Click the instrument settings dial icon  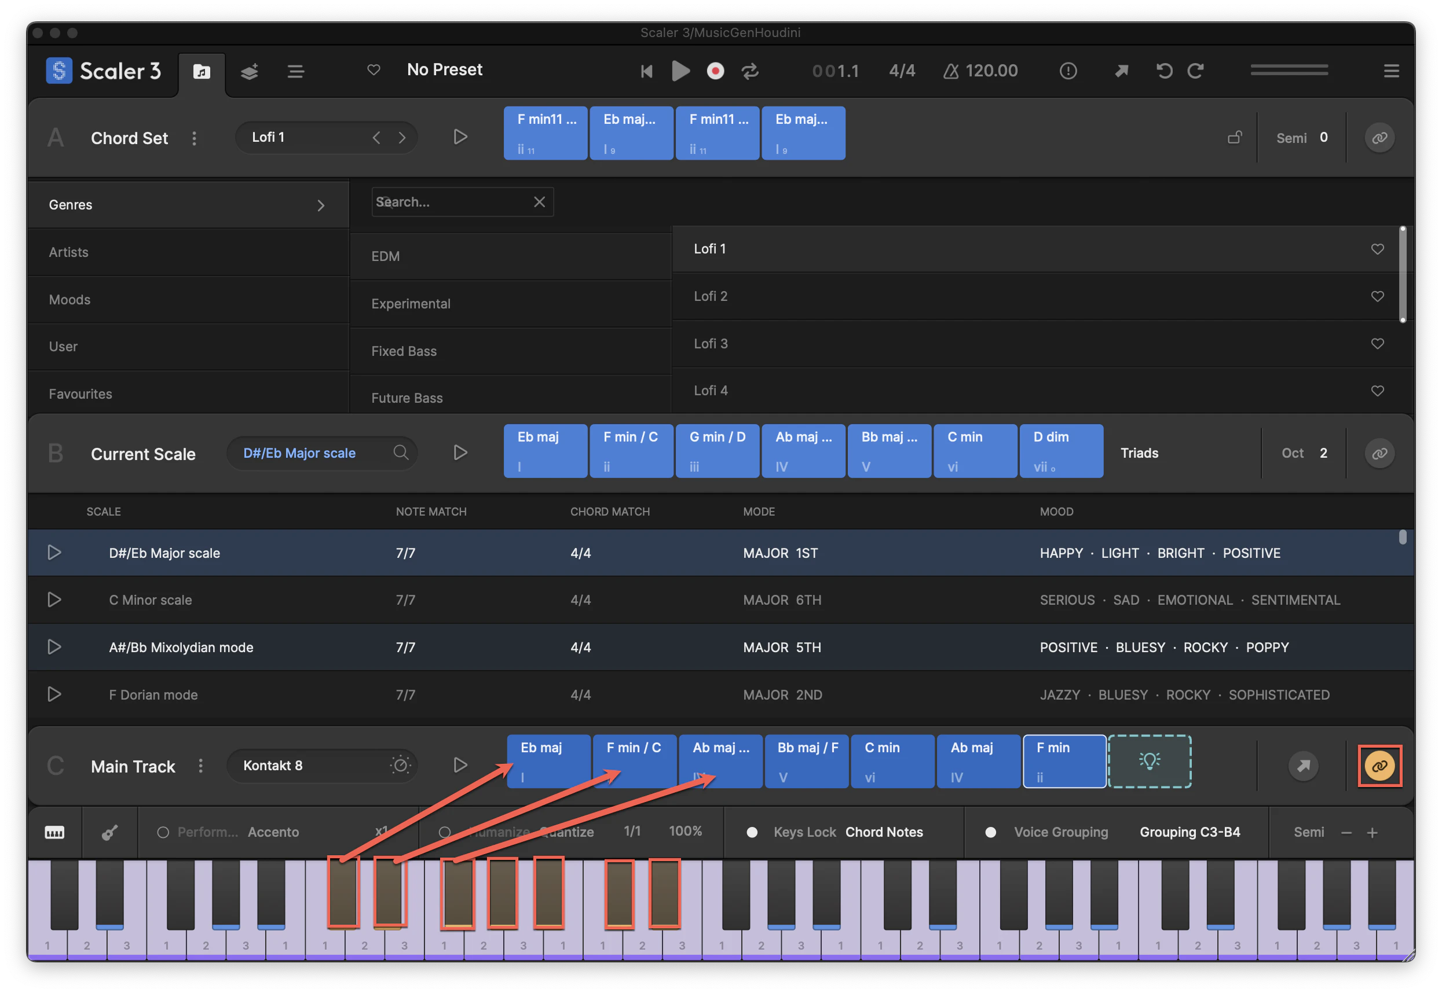click(x=400, y=765)
